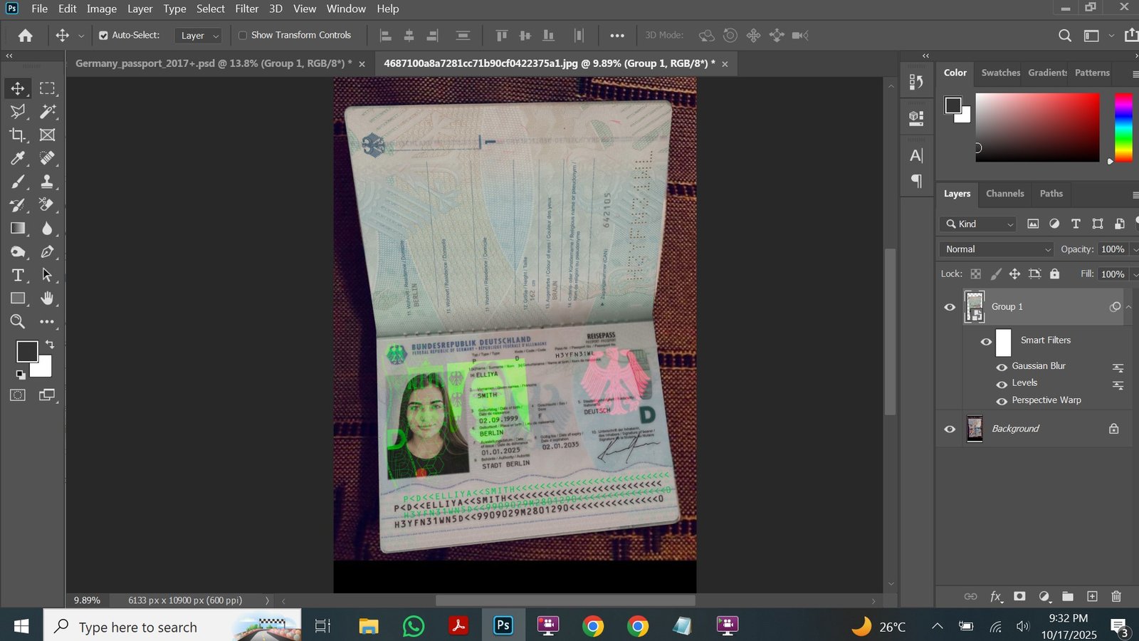Open the Filter menu

[246, 9]
